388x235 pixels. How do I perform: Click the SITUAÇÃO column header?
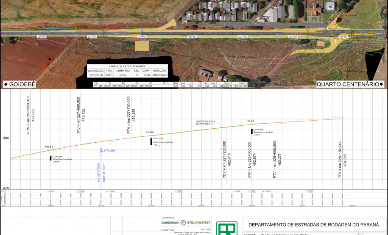click(x=159, y=71)
